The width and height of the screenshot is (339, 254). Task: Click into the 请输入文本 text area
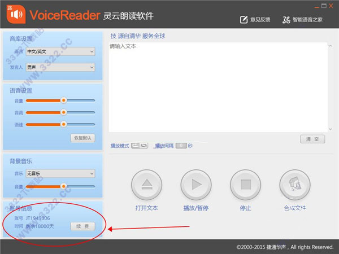tap(218, 87)
